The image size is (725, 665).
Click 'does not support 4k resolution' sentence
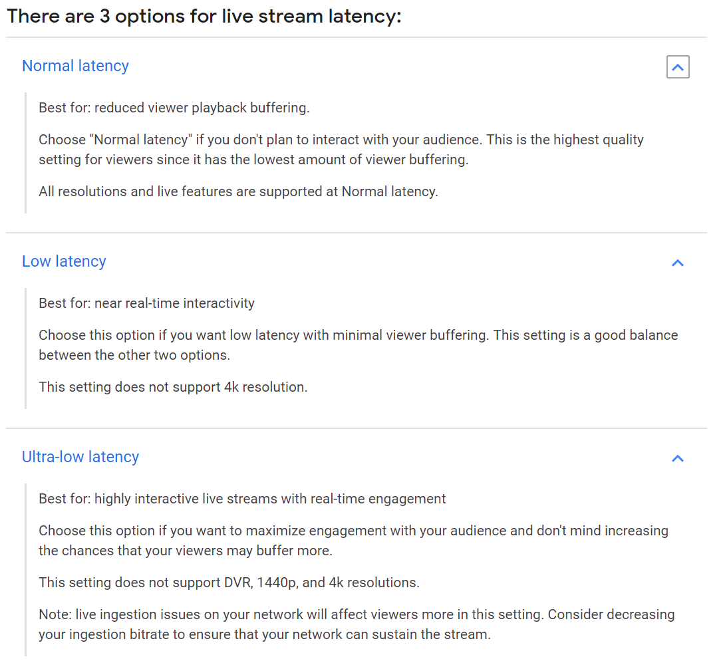pyautogui.click(x=173, y=387)
